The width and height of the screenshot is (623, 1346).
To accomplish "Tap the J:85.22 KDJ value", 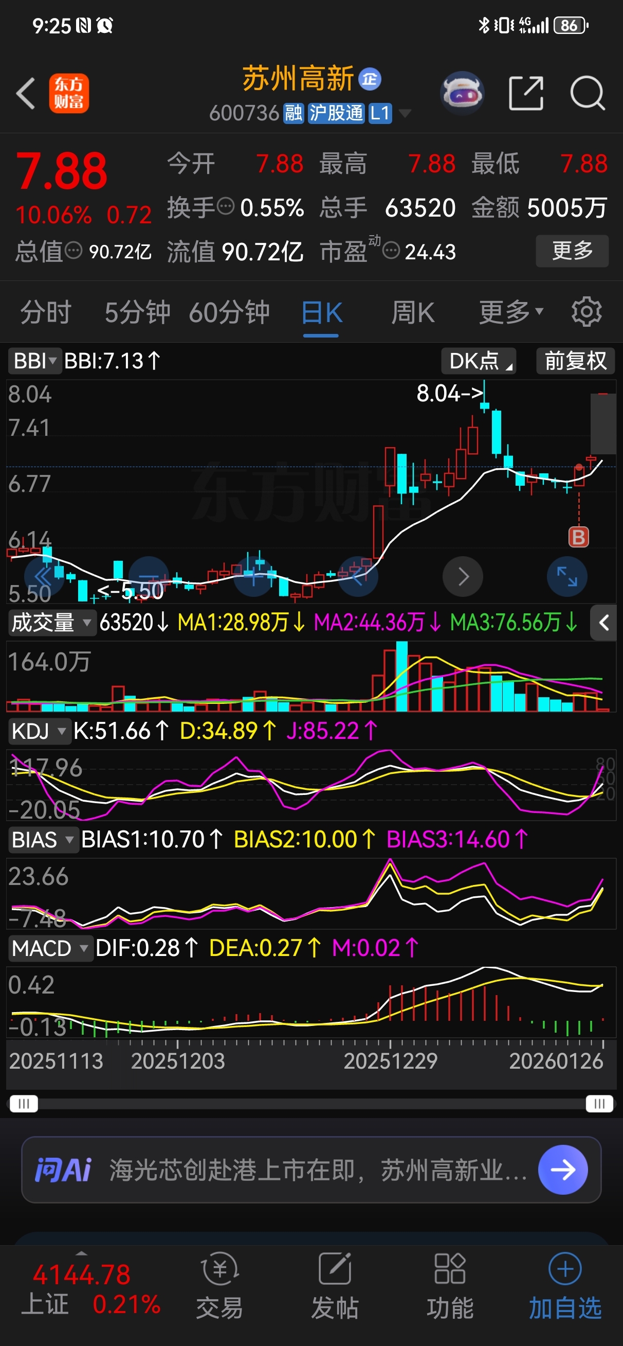I will (x=332, y=731).
